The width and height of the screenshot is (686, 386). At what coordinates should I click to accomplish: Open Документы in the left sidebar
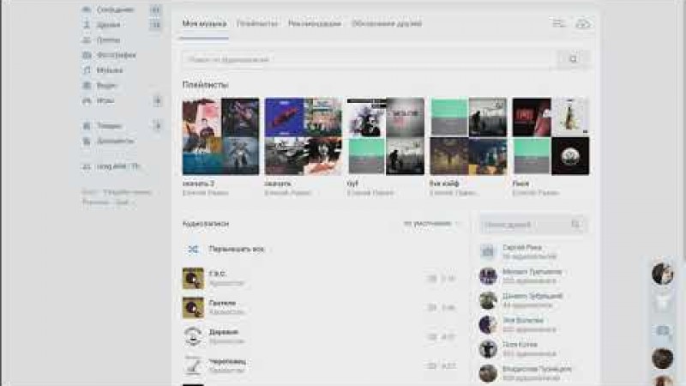115,140
